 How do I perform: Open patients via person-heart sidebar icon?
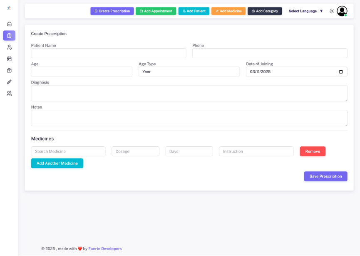point(9,47)
